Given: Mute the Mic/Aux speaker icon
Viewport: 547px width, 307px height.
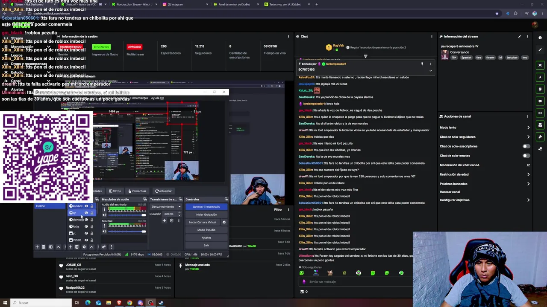Looking at the screenshot, I should [x=104, y=232].
